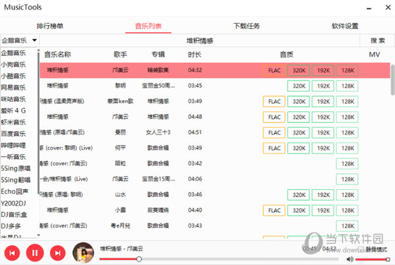
Task: Select 一听音乐 in the source list
Action: pyautogui.click(x=13, y=157)
